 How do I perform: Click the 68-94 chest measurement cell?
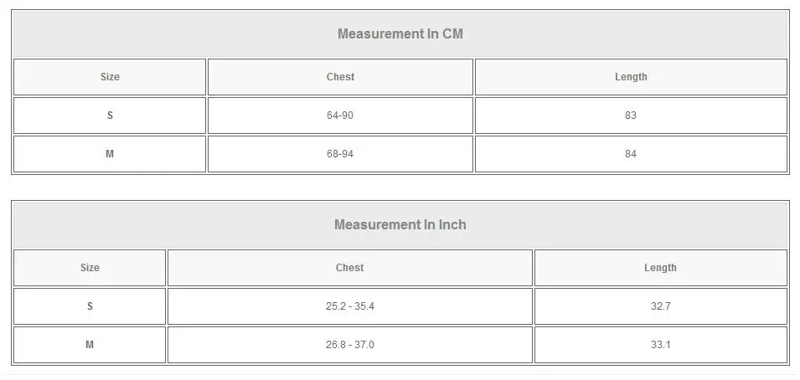[x=340, y=154]
